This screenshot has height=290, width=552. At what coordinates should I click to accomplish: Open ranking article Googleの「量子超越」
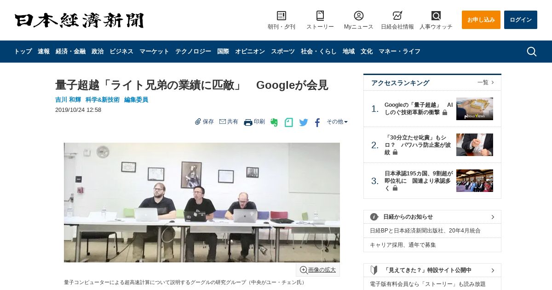pos(418,109)
